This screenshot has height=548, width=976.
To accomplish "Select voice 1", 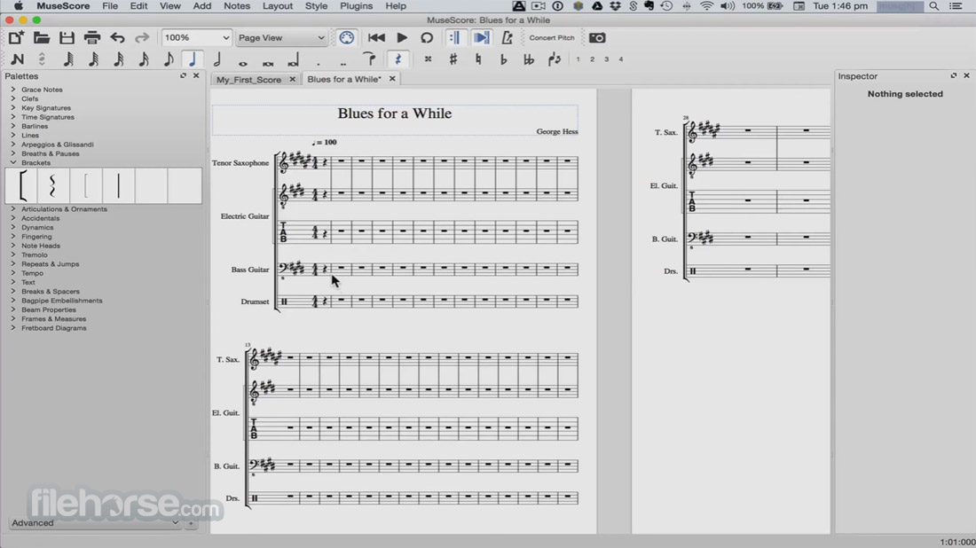I will click(578, 59).
